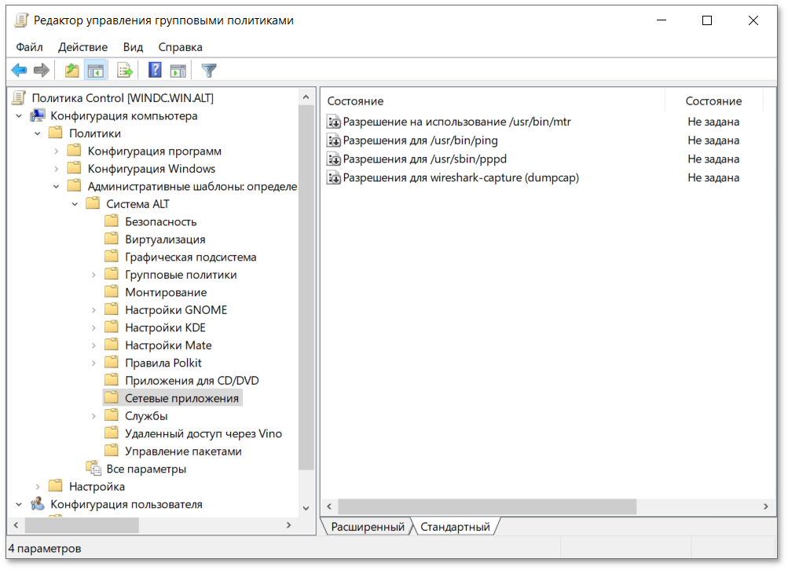Select the /usr/bin/ping permissions policy
Viewport: 788px width, 570px height.
[420, 141]
